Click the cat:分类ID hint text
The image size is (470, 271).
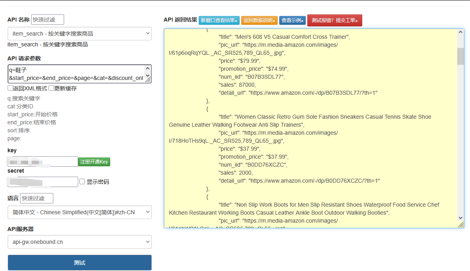click(20, 106)
